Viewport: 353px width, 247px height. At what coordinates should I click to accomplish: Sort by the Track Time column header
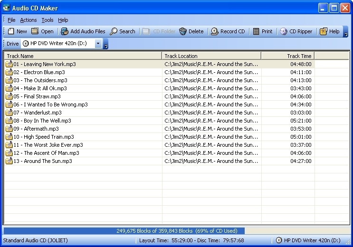288,56
